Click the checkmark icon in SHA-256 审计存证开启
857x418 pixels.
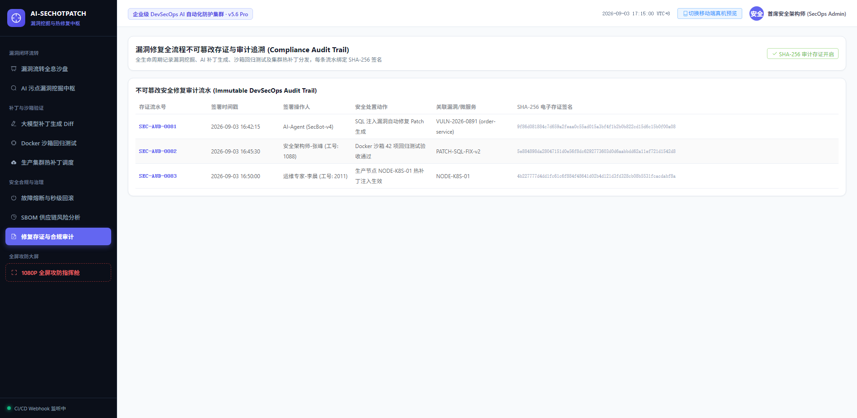775,54
